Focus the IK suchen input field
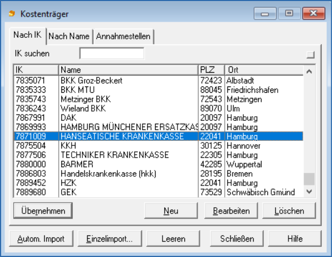The image size is (332, 257). click(x=112, y=53)
